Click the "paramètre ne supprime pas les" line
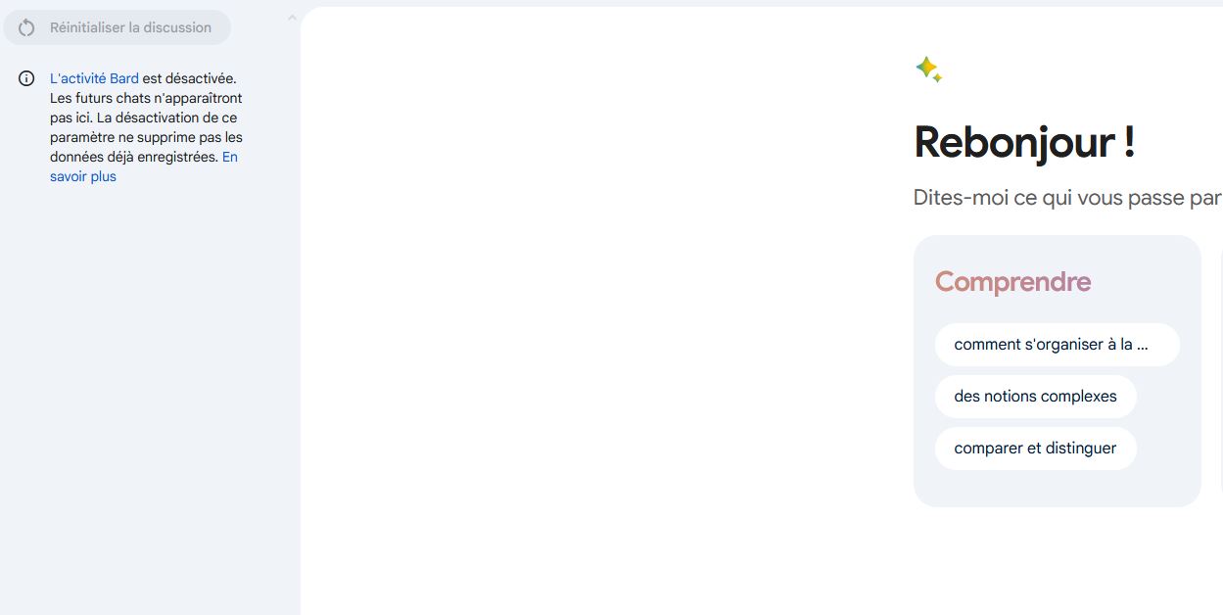1223x615 pixels. coord(146,137)
